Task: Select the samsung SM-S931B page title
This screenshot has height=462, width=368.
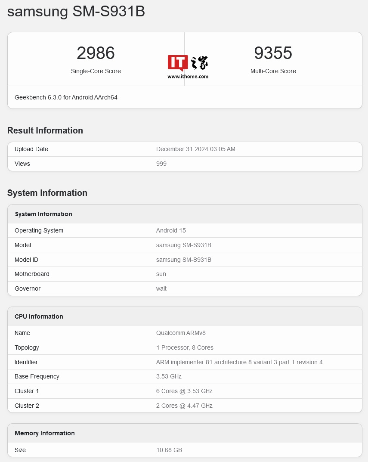Action: tap(76, 12)
